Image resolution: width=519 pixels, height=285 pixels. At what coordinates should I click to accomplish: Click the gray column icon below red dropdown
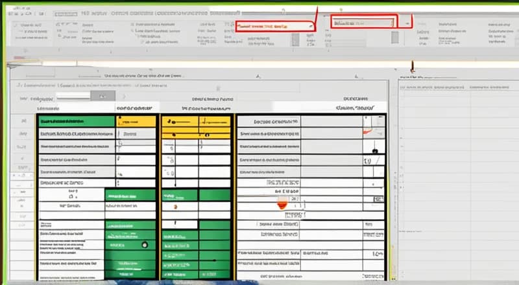295,38
